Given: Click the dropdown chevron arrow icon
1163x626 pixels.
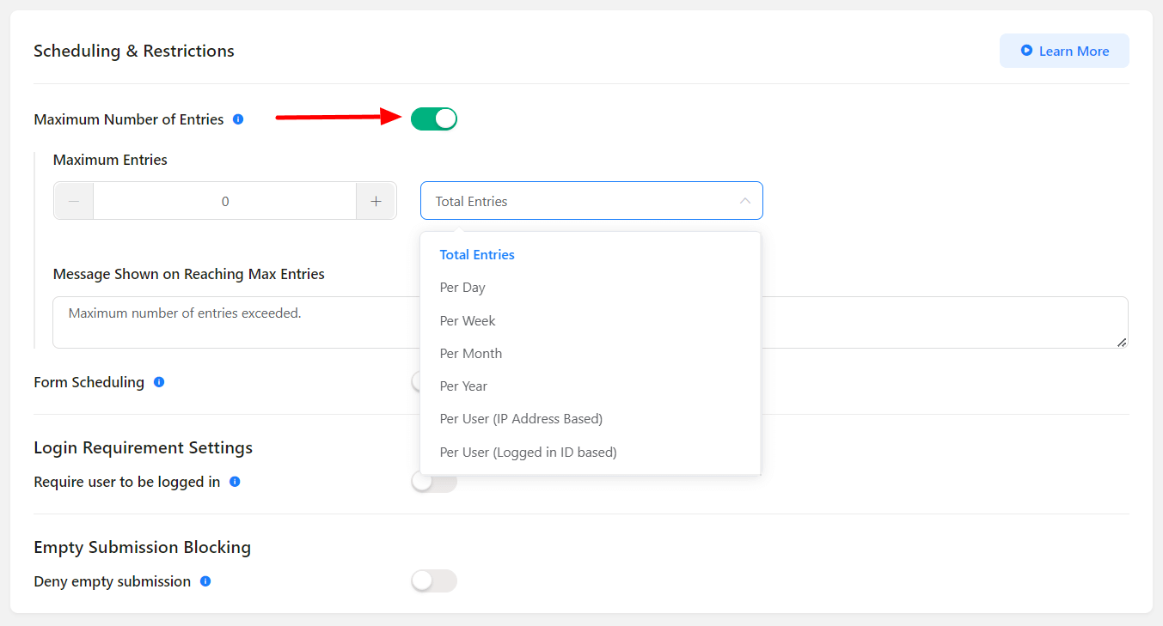Looking at the screenshot, I should click(x=744, y=201).
